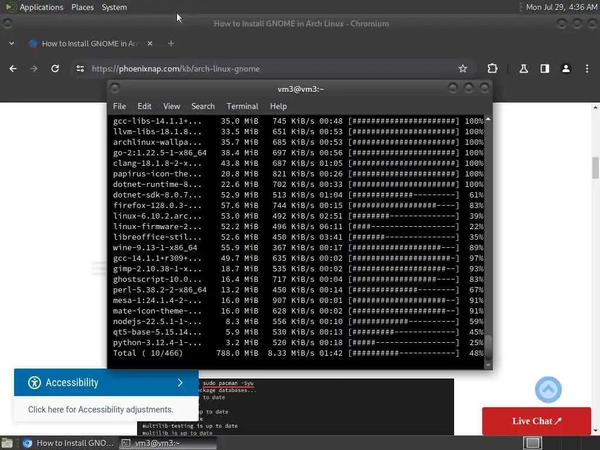Click the gimp-2.10.38 row
The height and width of the screenshot is (450, 600).
298,268
